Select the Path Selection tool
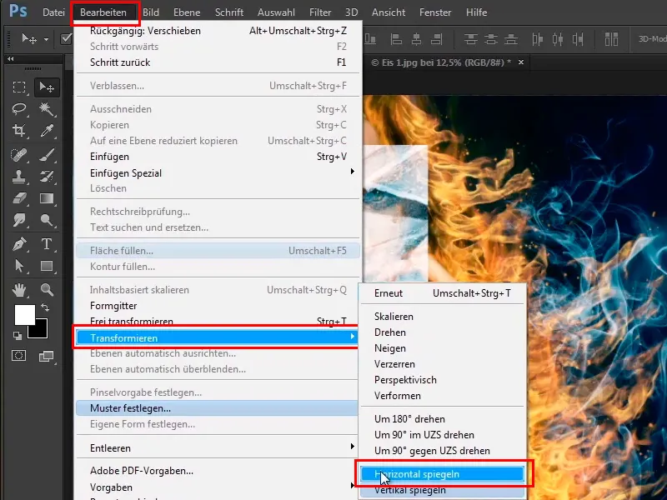This screenshot has height=500, width=667. pyautogui.click(x=19, y=266)
